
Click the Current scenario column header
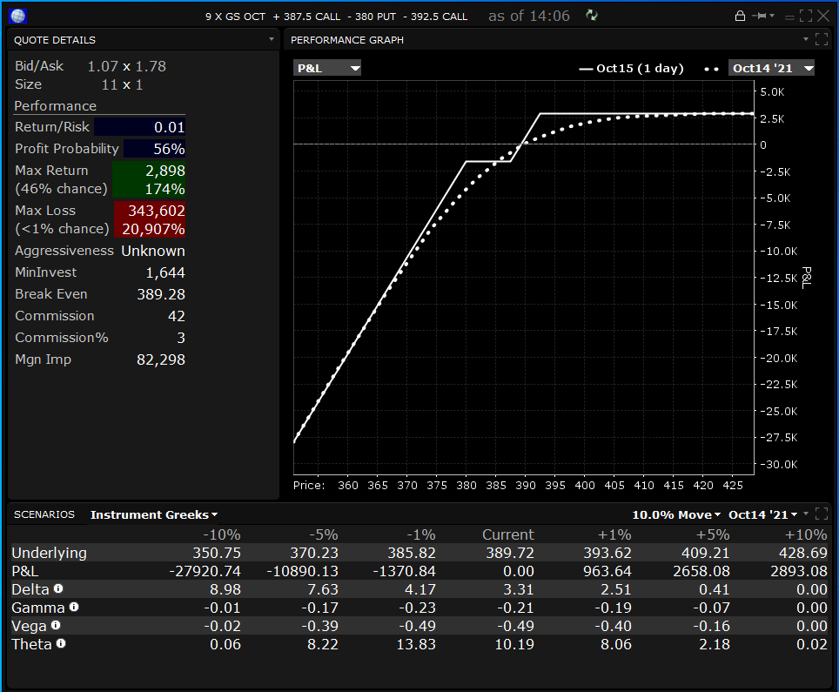[508, 534]
